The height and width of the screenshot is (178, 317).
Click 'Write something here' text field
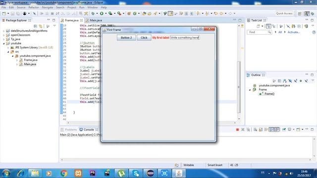185,38
